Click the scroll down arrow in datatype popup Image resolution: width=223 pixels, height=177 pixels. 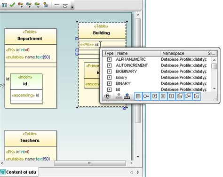tap(214, 88)
